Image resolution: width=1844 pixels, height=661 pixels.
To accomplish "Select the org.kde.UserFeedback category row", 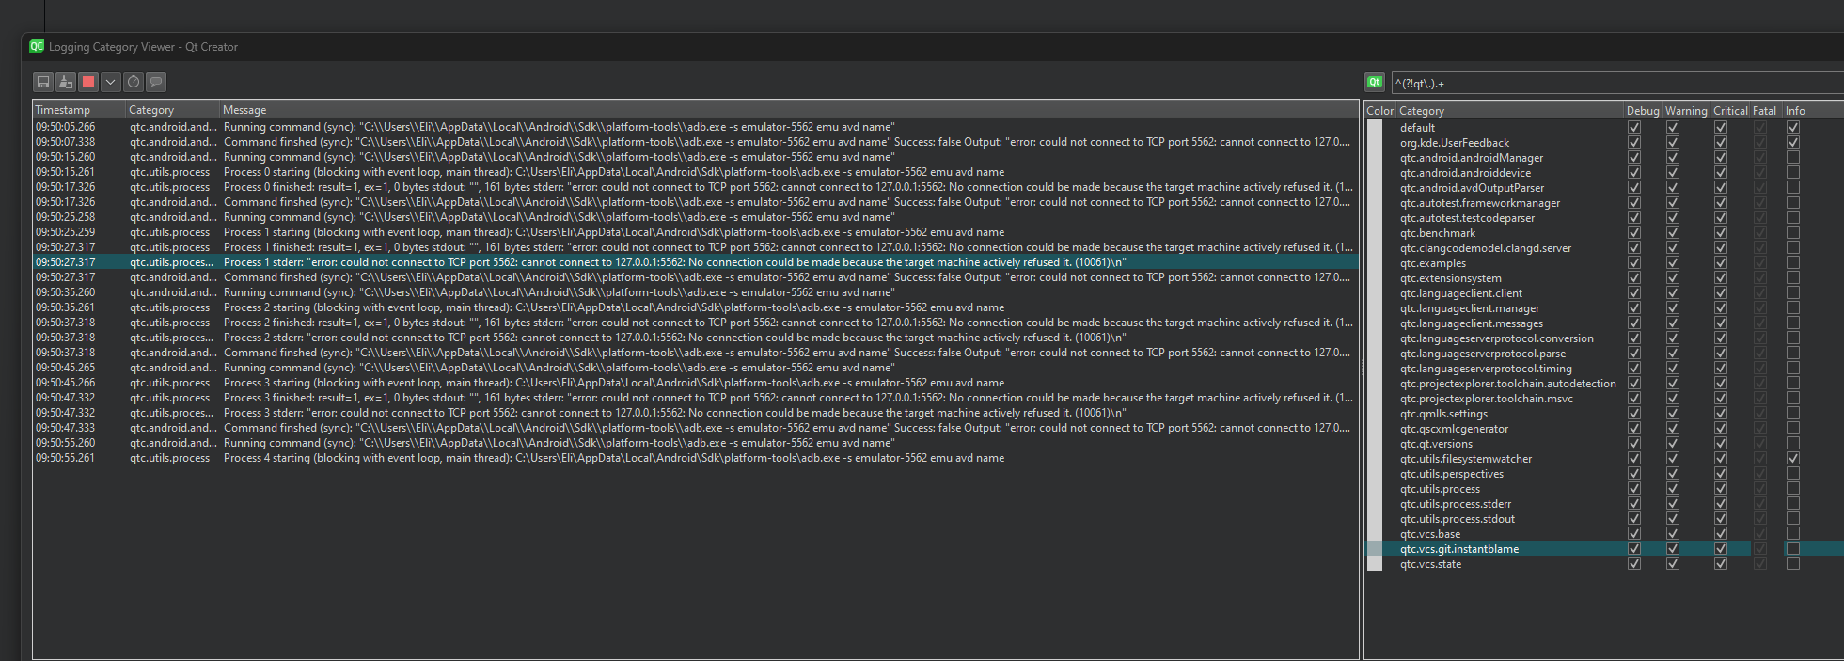I will tap(1454, 143).
